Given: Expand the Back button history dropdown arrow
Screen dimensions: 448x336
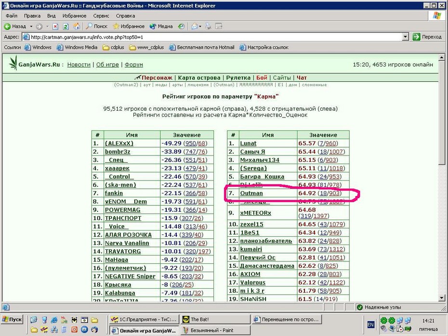Looking at the screenshot, I should pyautogui.click(x=31, y=26).
